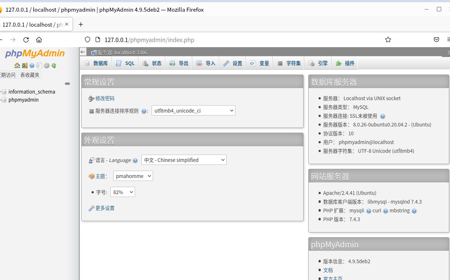450x280 pixels.
Task: Open the 导入 tab
Action: (x=206, y=63)
